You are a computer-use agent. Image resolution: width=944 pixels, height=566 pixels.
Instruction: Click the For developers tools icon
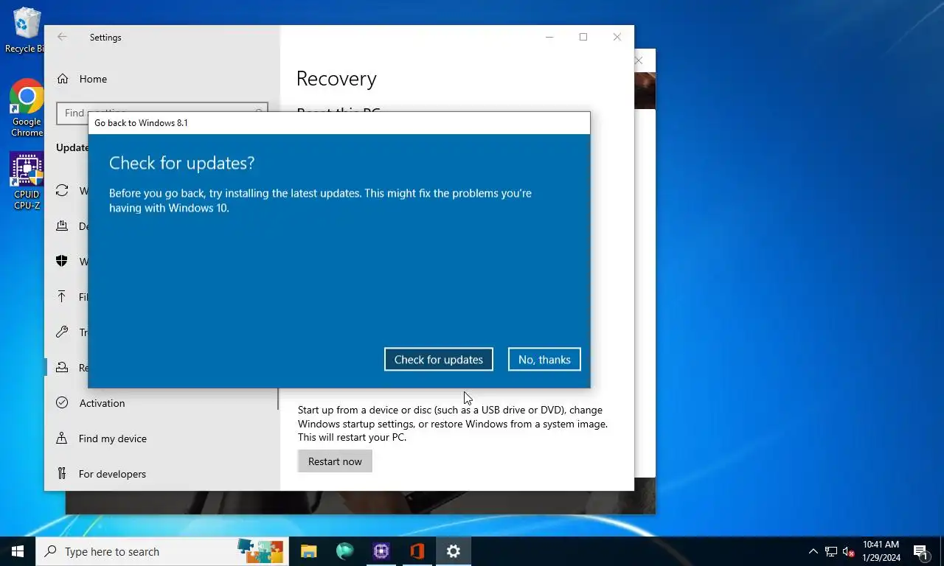pos(63,474)
